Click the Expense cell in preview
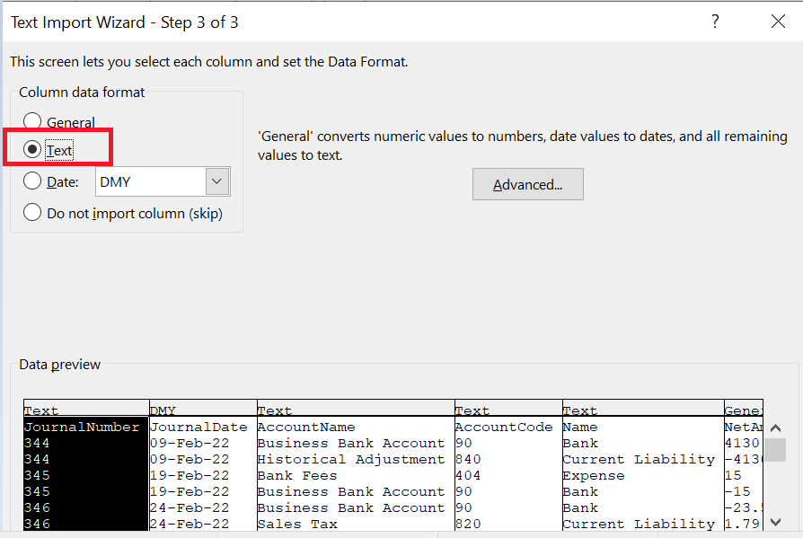Viewport: 803px width, 538px height. coord(594,475)
